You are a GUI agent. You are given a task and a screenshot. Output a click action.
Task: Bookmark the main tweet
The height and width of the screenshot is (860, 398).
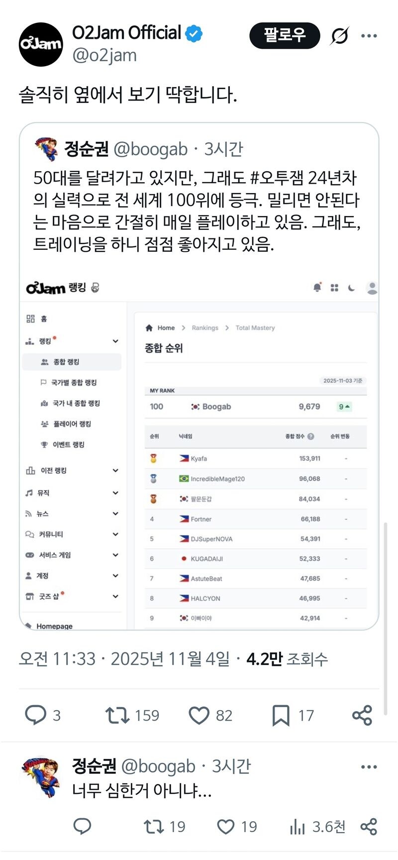click(281, 715)
